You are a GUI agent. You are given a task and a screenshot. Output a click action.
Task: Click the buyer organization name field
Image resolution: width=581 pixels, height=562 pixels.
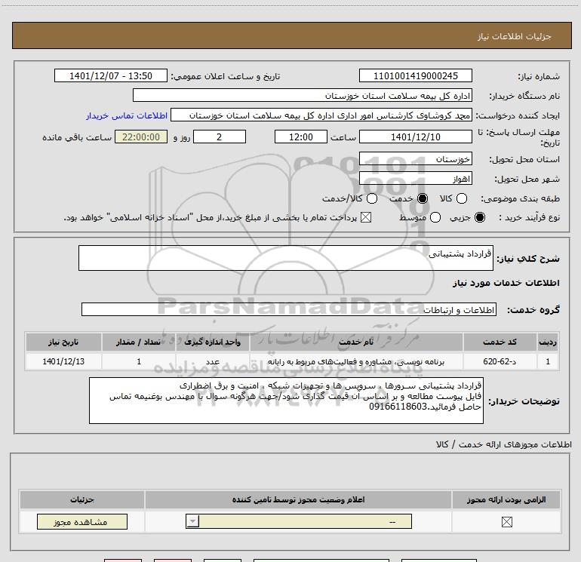[303, 96]
